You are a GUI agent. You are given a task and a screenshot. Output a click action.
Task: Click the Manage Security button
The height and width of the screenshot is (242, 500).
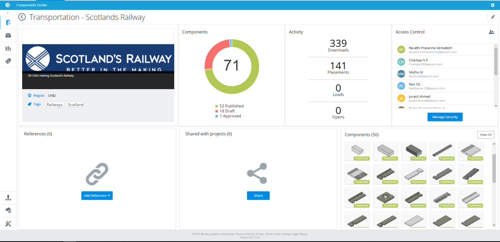point(445,117)
